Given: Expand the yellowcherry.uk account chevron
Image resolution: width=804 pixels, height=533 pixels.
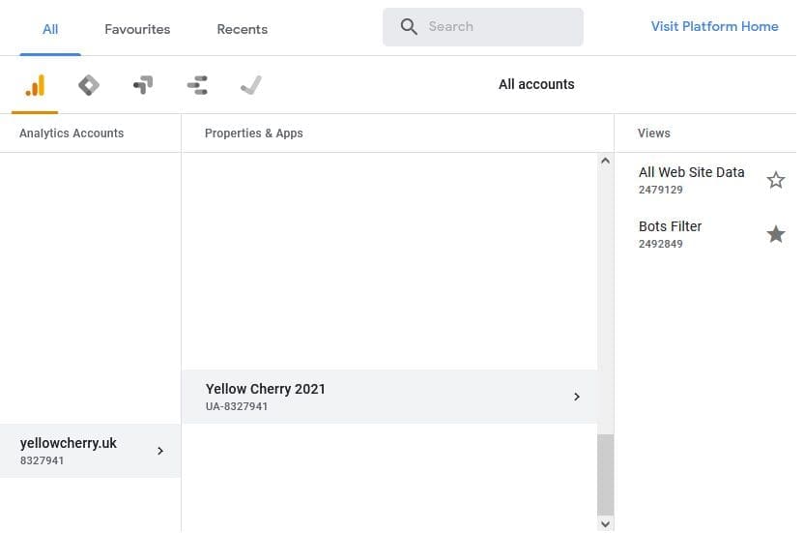Looking at the screenshot, I should [x=160, y=451].
